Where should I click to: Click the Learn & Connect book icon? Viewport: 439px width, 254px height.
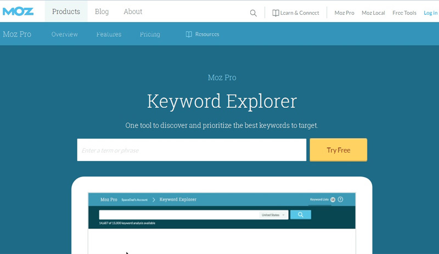click(275, 13)
